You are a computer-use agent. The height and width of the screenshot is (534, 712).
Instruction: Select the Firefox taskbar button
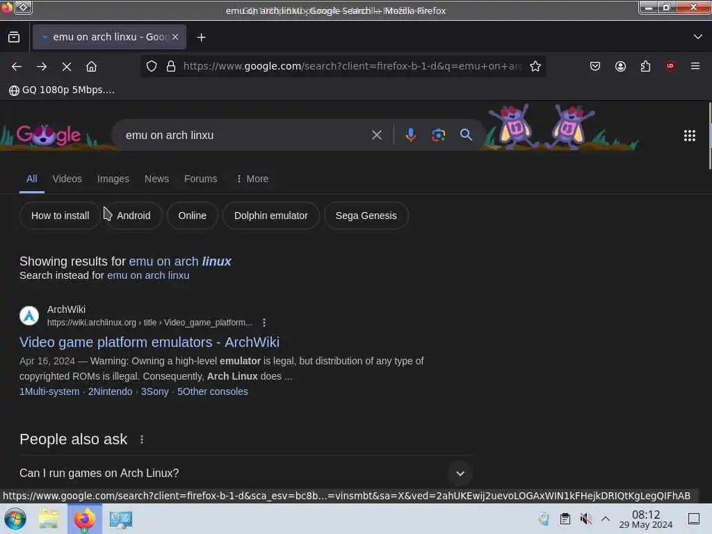[84, 519]
